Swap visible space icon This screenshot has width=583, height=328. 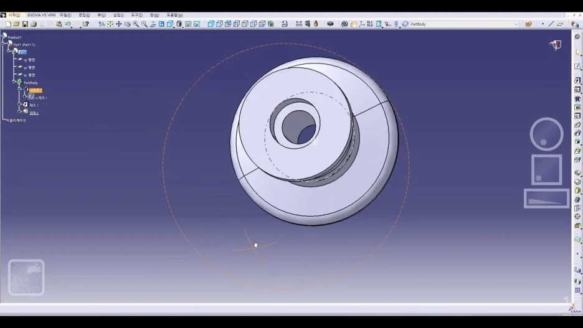197,24
